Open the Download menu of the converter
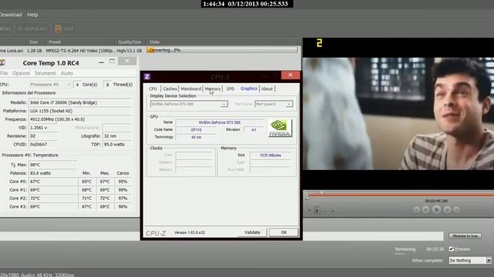Image resolution: width=494 pixels, height=277 pixels. click(x=11, y=15)
